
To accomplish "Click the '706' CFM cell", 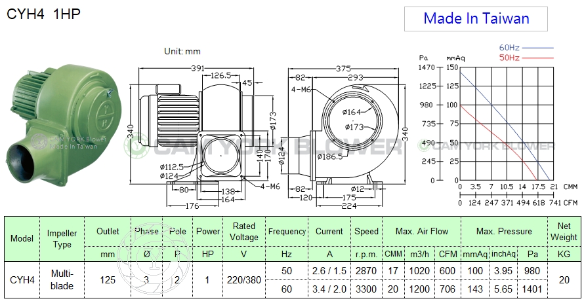I will 448,289.
